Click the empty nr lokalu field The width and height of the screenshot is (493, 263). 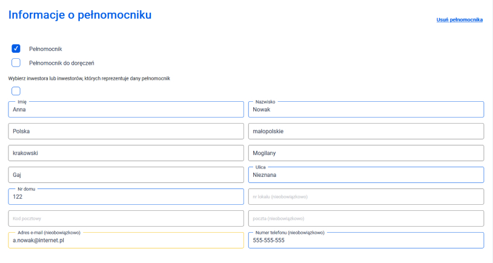click(x=366, y=196)
